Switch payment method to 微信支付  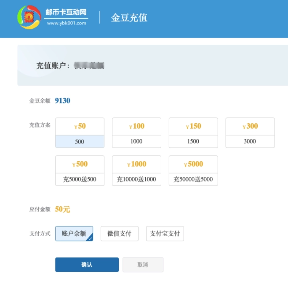[120, 234]
